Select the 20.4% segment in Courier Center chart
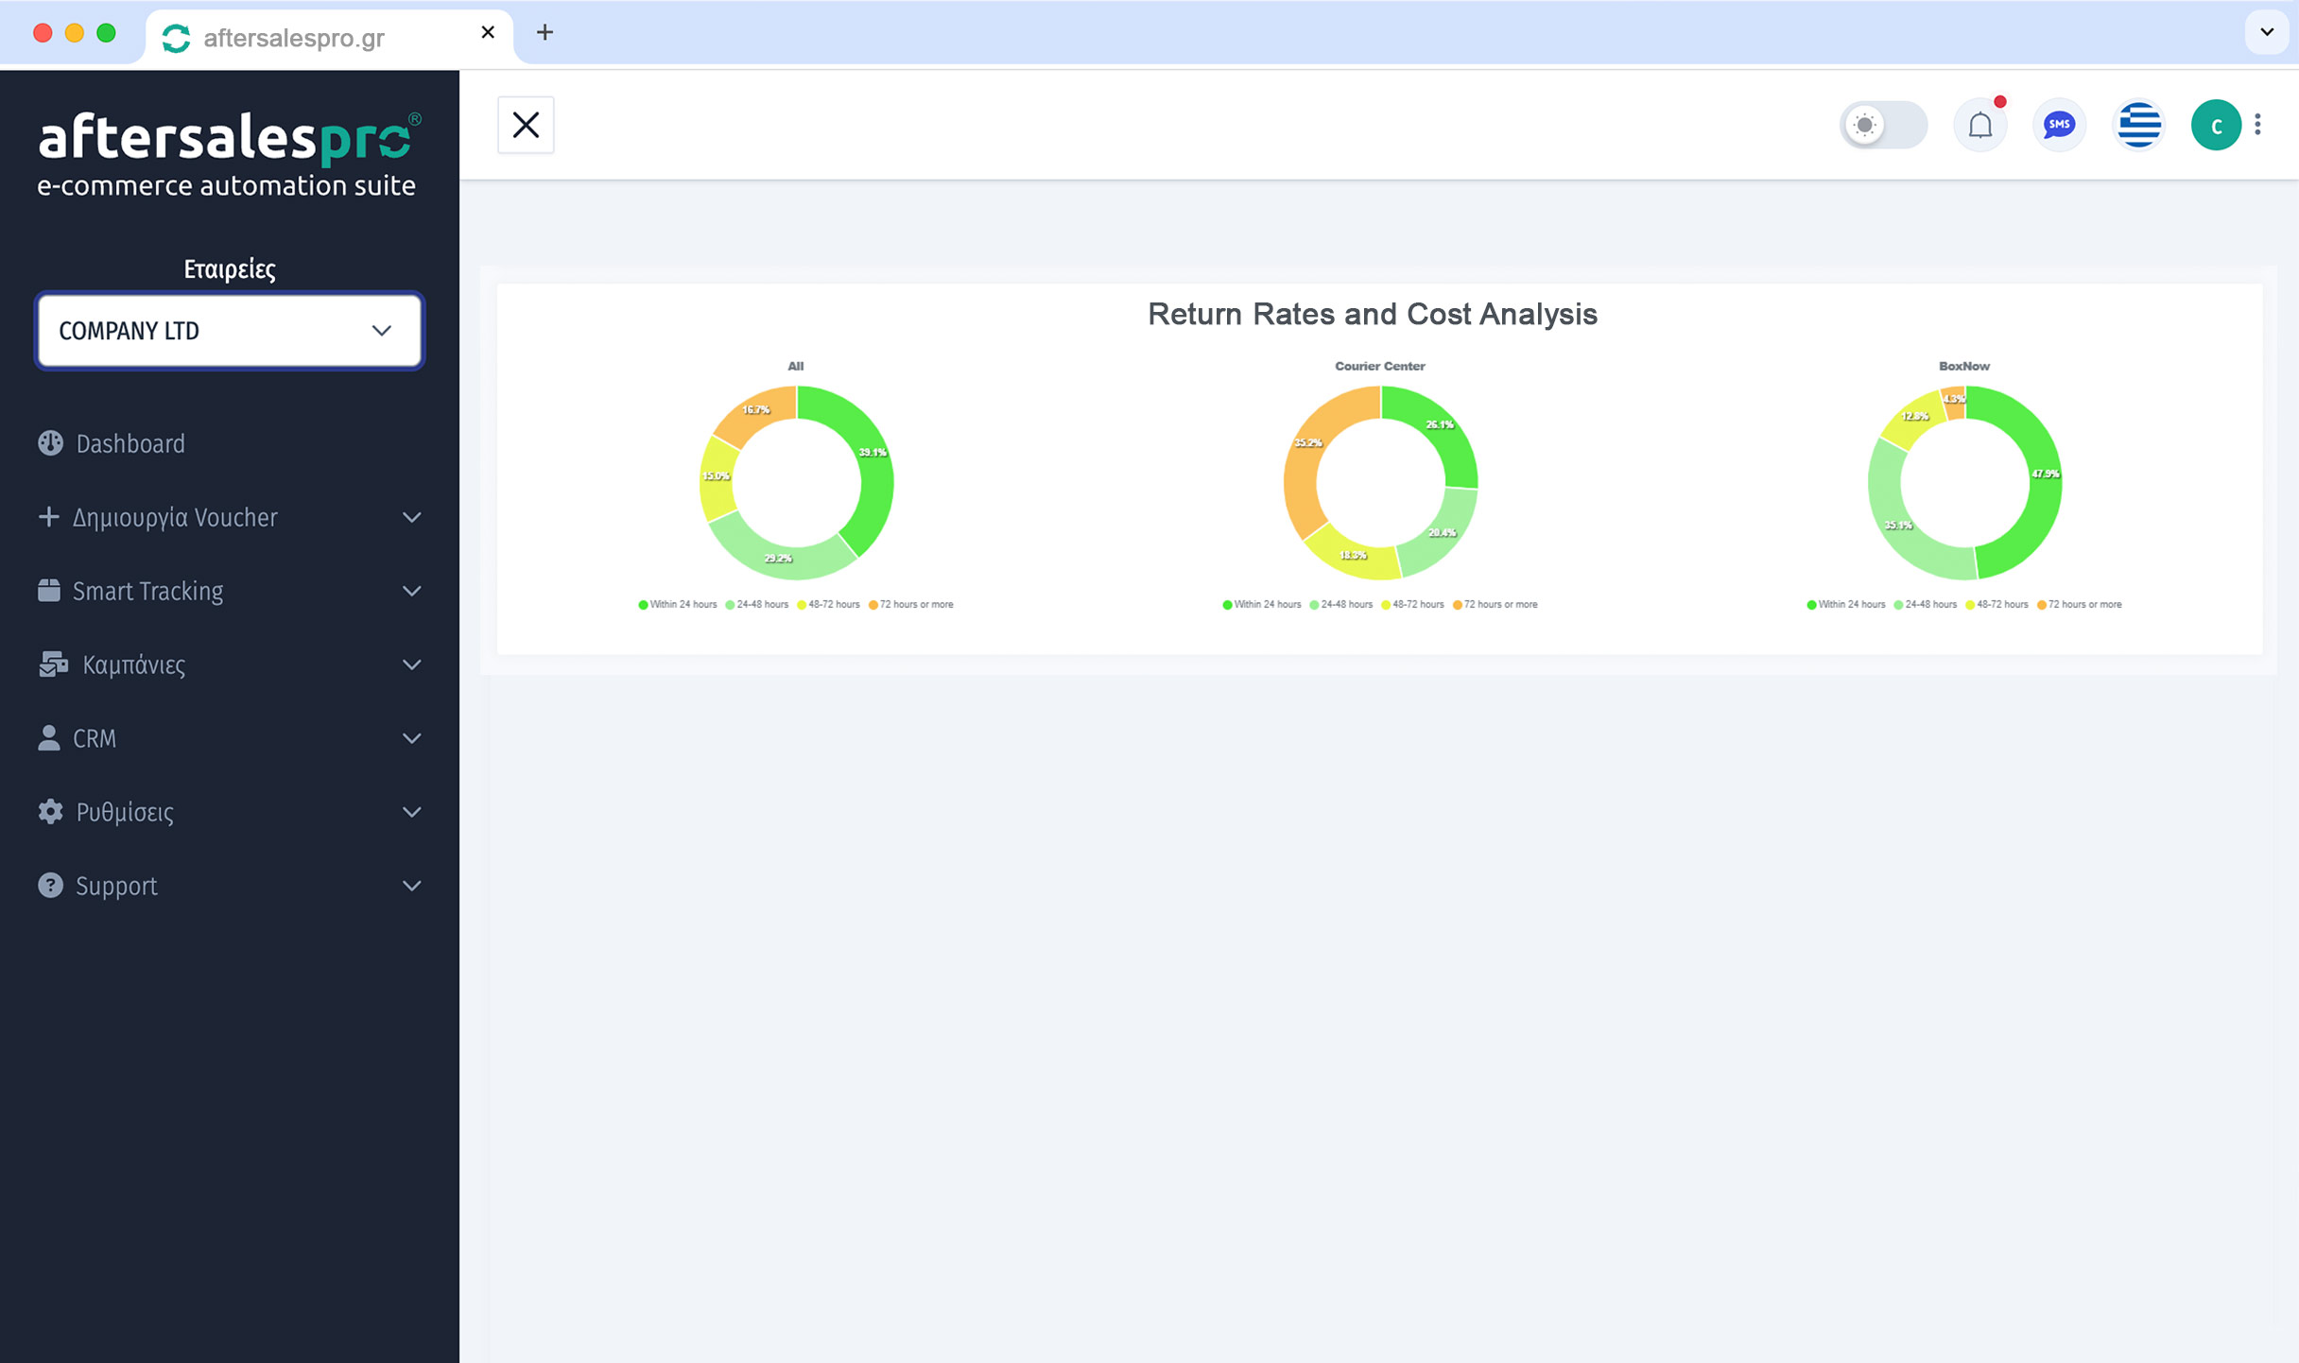 coord(1443,535)
